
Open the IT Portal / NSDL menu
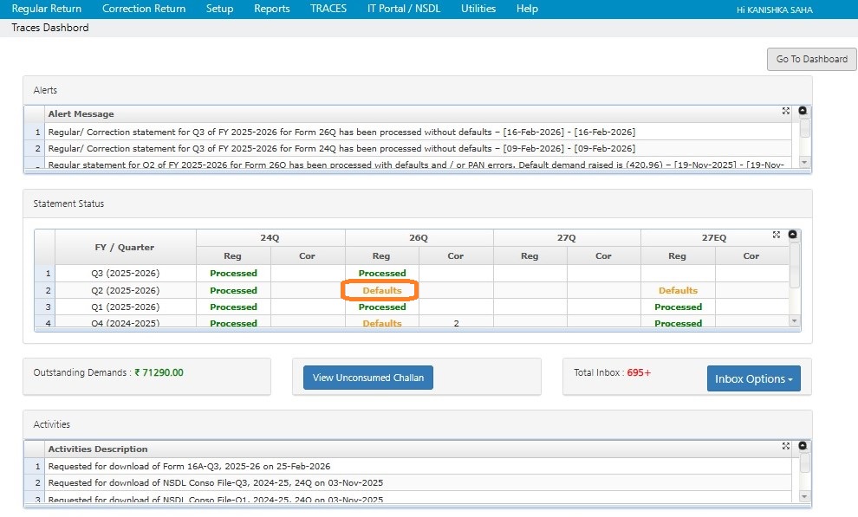pyautogui.click(x=405, y=9)
